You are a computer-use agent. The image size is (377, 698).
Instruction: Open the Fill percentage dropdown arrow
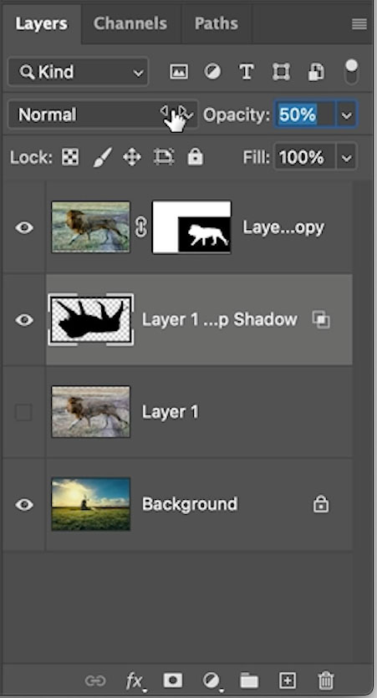(346, 157)
